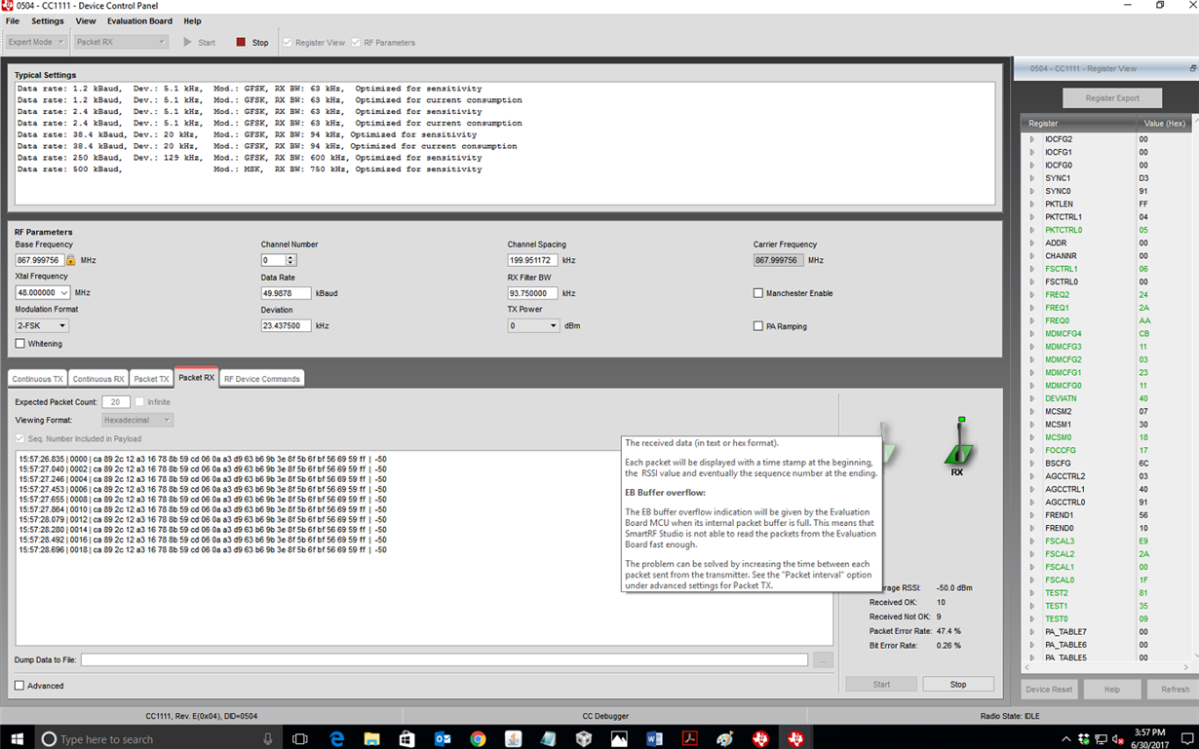Open Outlook from the taskbar

coord(442,739)
